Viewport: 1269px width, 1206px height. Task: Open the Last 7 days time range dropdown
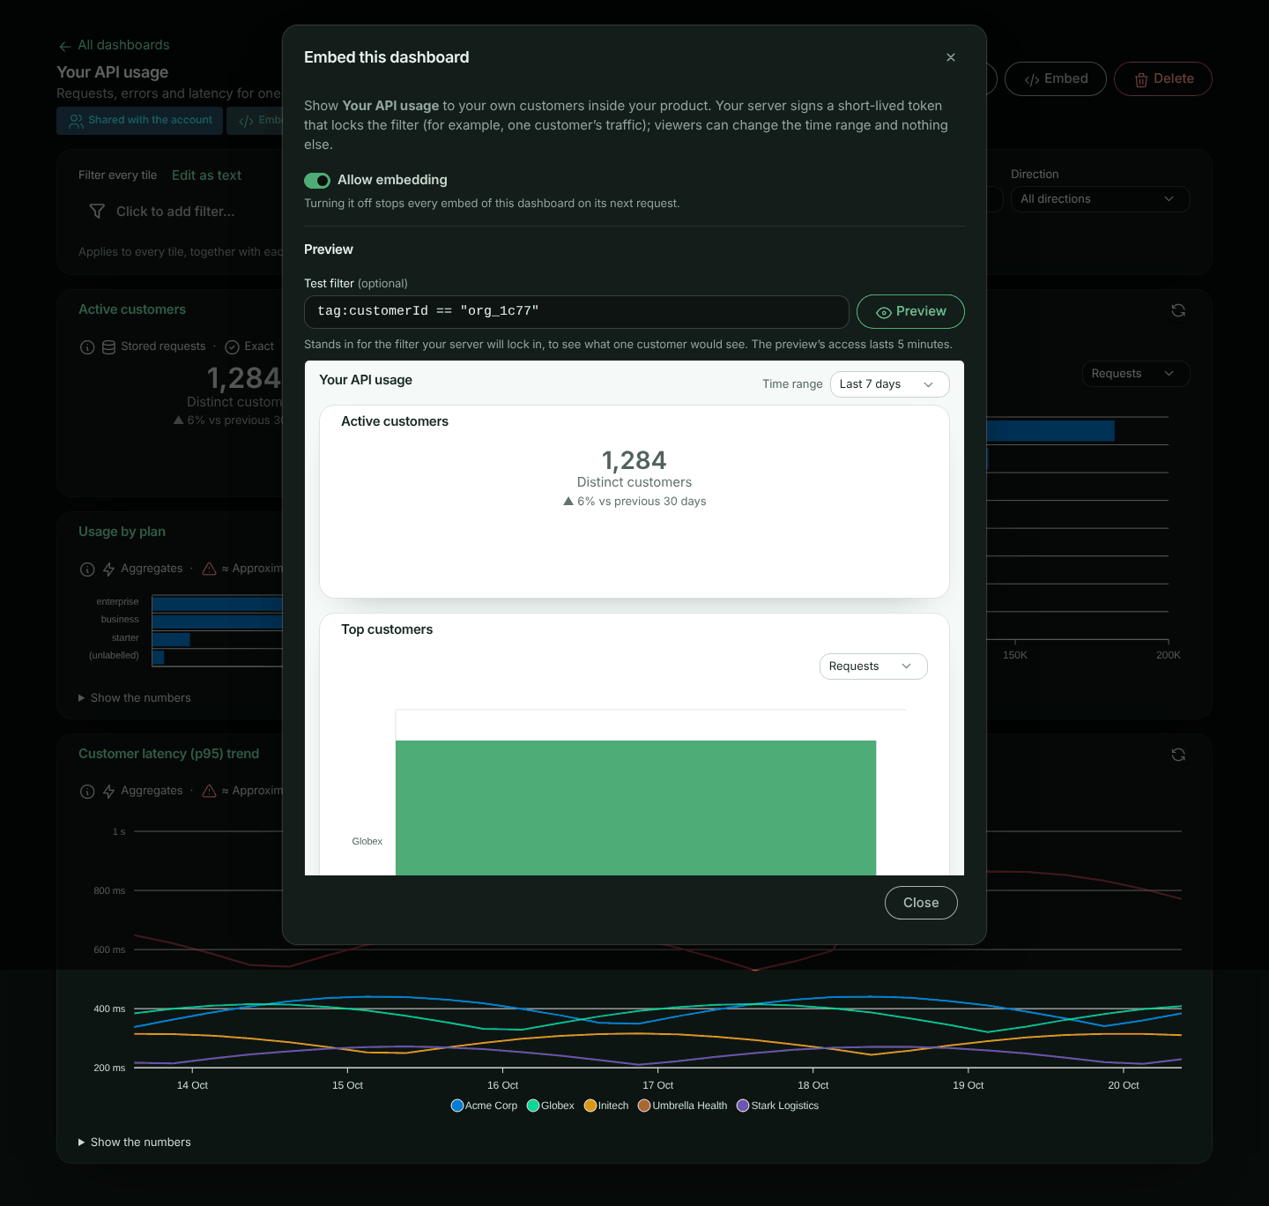click(889, 384)
